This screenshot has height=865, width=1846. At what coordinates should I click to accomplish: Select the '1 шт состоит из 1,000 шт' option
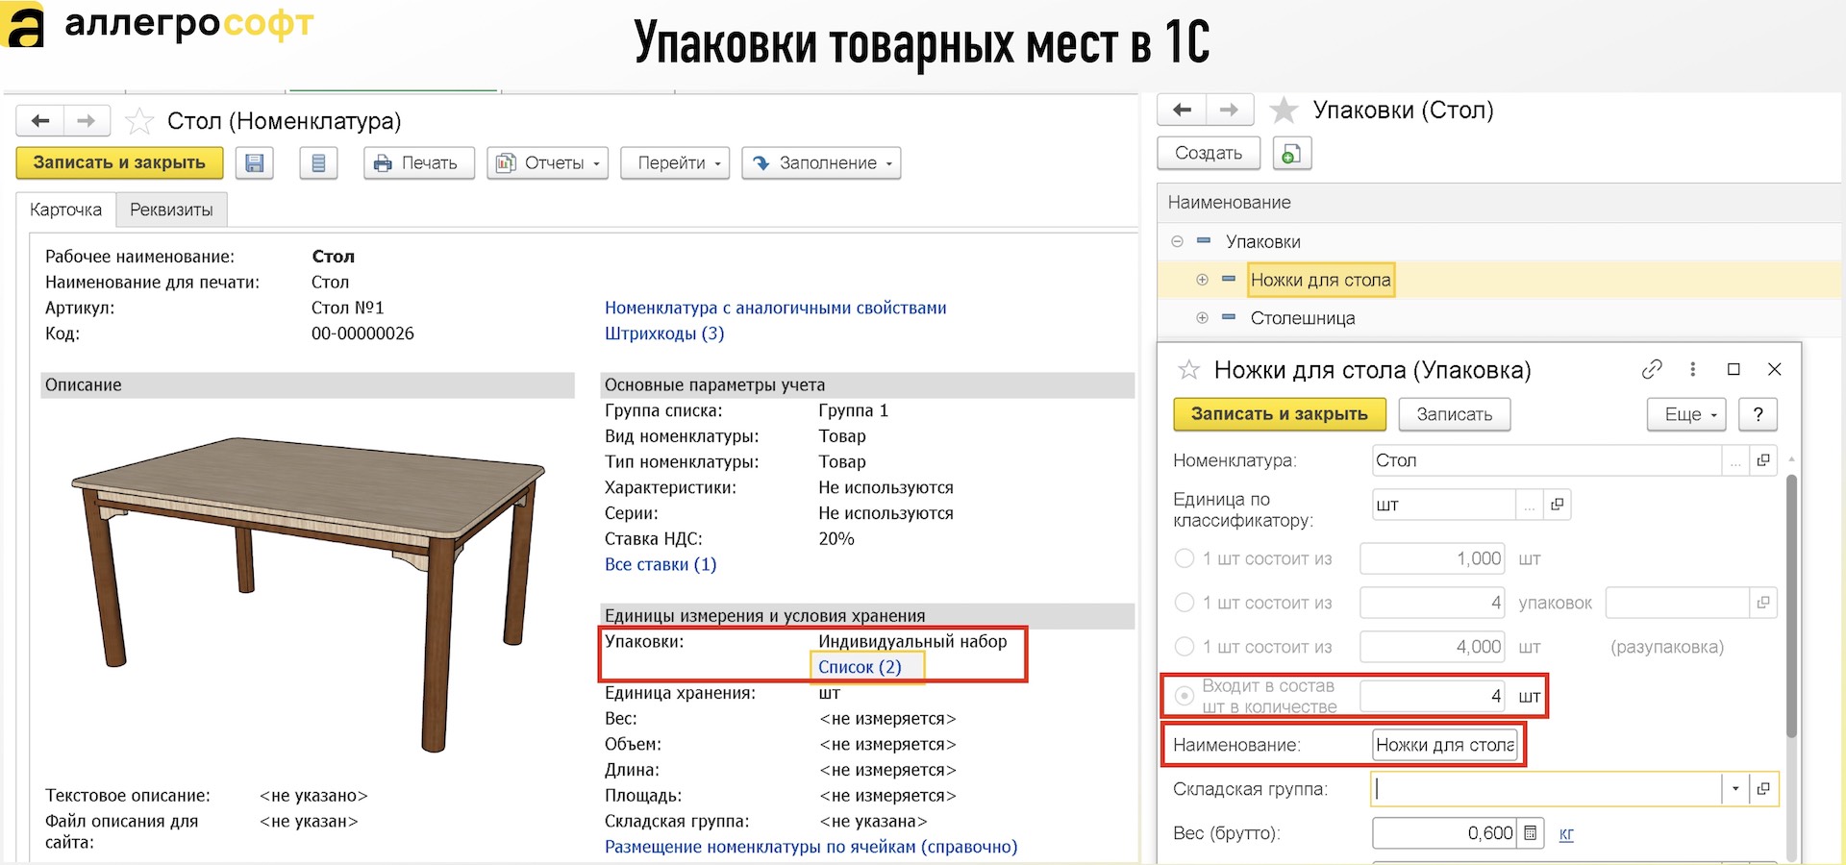click(x=1185, y=558)
